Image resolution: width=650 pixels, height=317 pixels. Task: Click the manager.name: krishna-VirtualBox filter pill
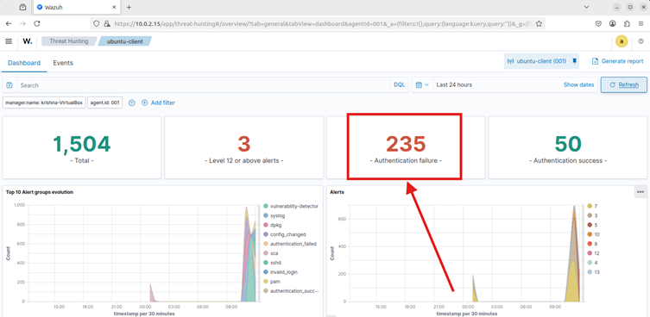44,103
